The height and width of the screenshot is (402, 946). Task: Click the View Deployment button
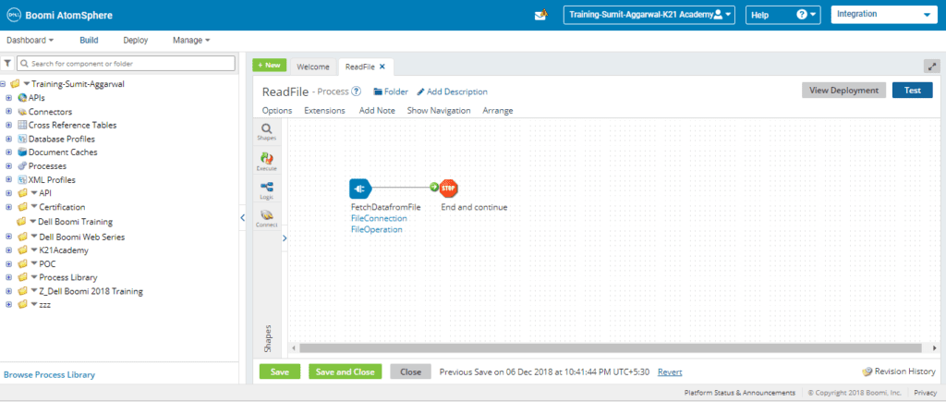[844, 91]
